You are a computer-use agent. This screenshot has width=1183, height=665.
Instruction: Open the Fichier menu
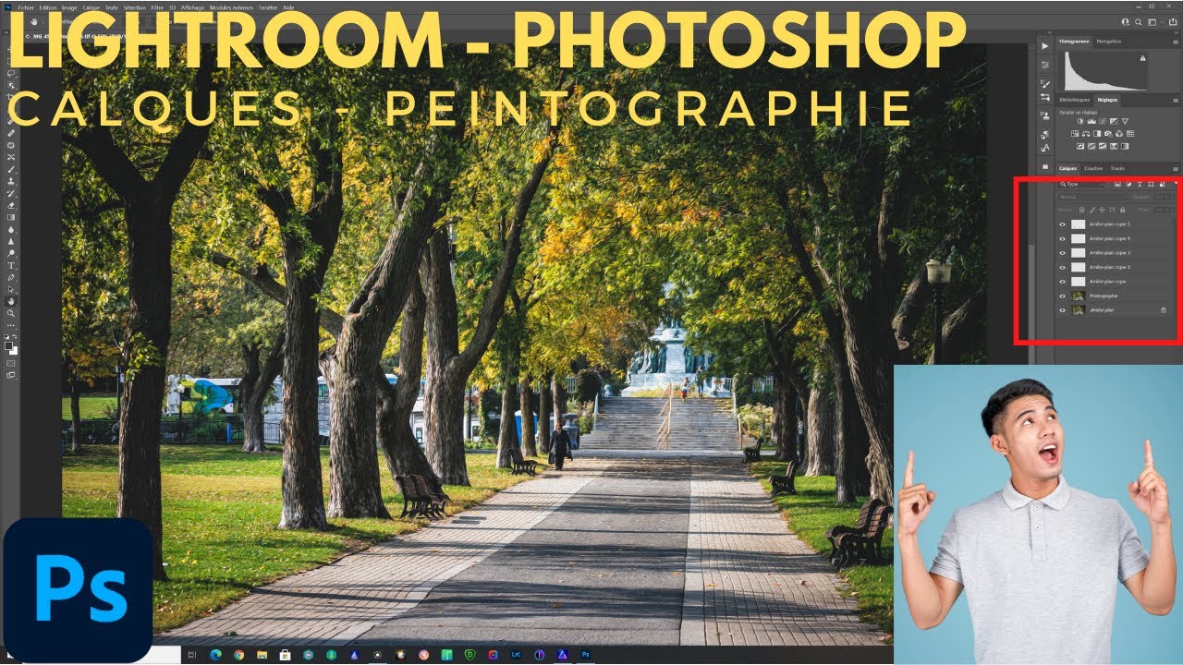[x=26, y=7]
